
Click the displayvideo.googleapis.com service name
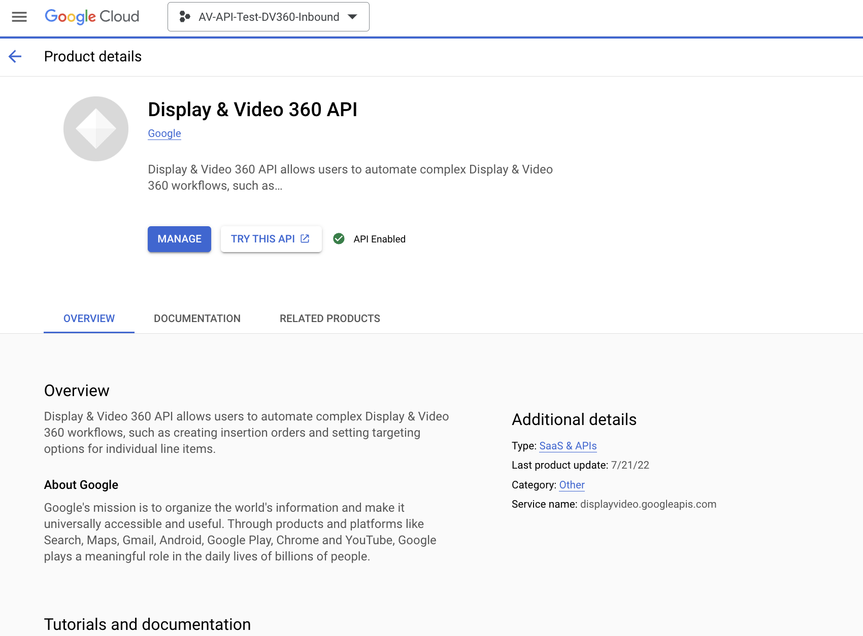[648, 504]
